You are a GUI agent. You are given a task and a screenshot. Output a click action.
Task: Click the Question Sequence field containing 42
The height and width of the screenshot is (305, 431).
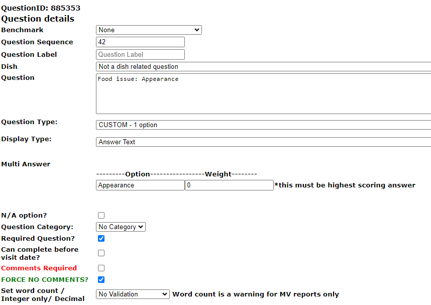pos(140,42)
